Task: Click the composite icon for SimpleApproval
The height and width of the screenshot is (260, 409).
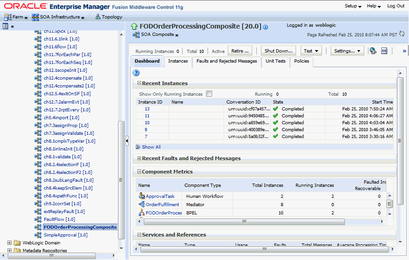Action: (x=38, y=235)
